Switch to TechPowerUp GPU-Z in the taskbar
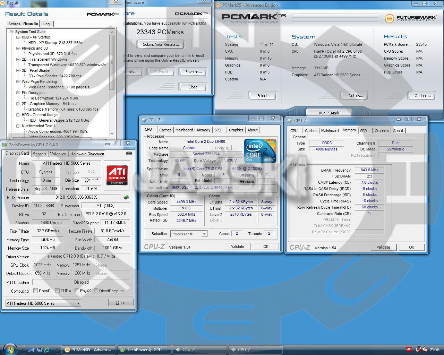 pos(144,350)
